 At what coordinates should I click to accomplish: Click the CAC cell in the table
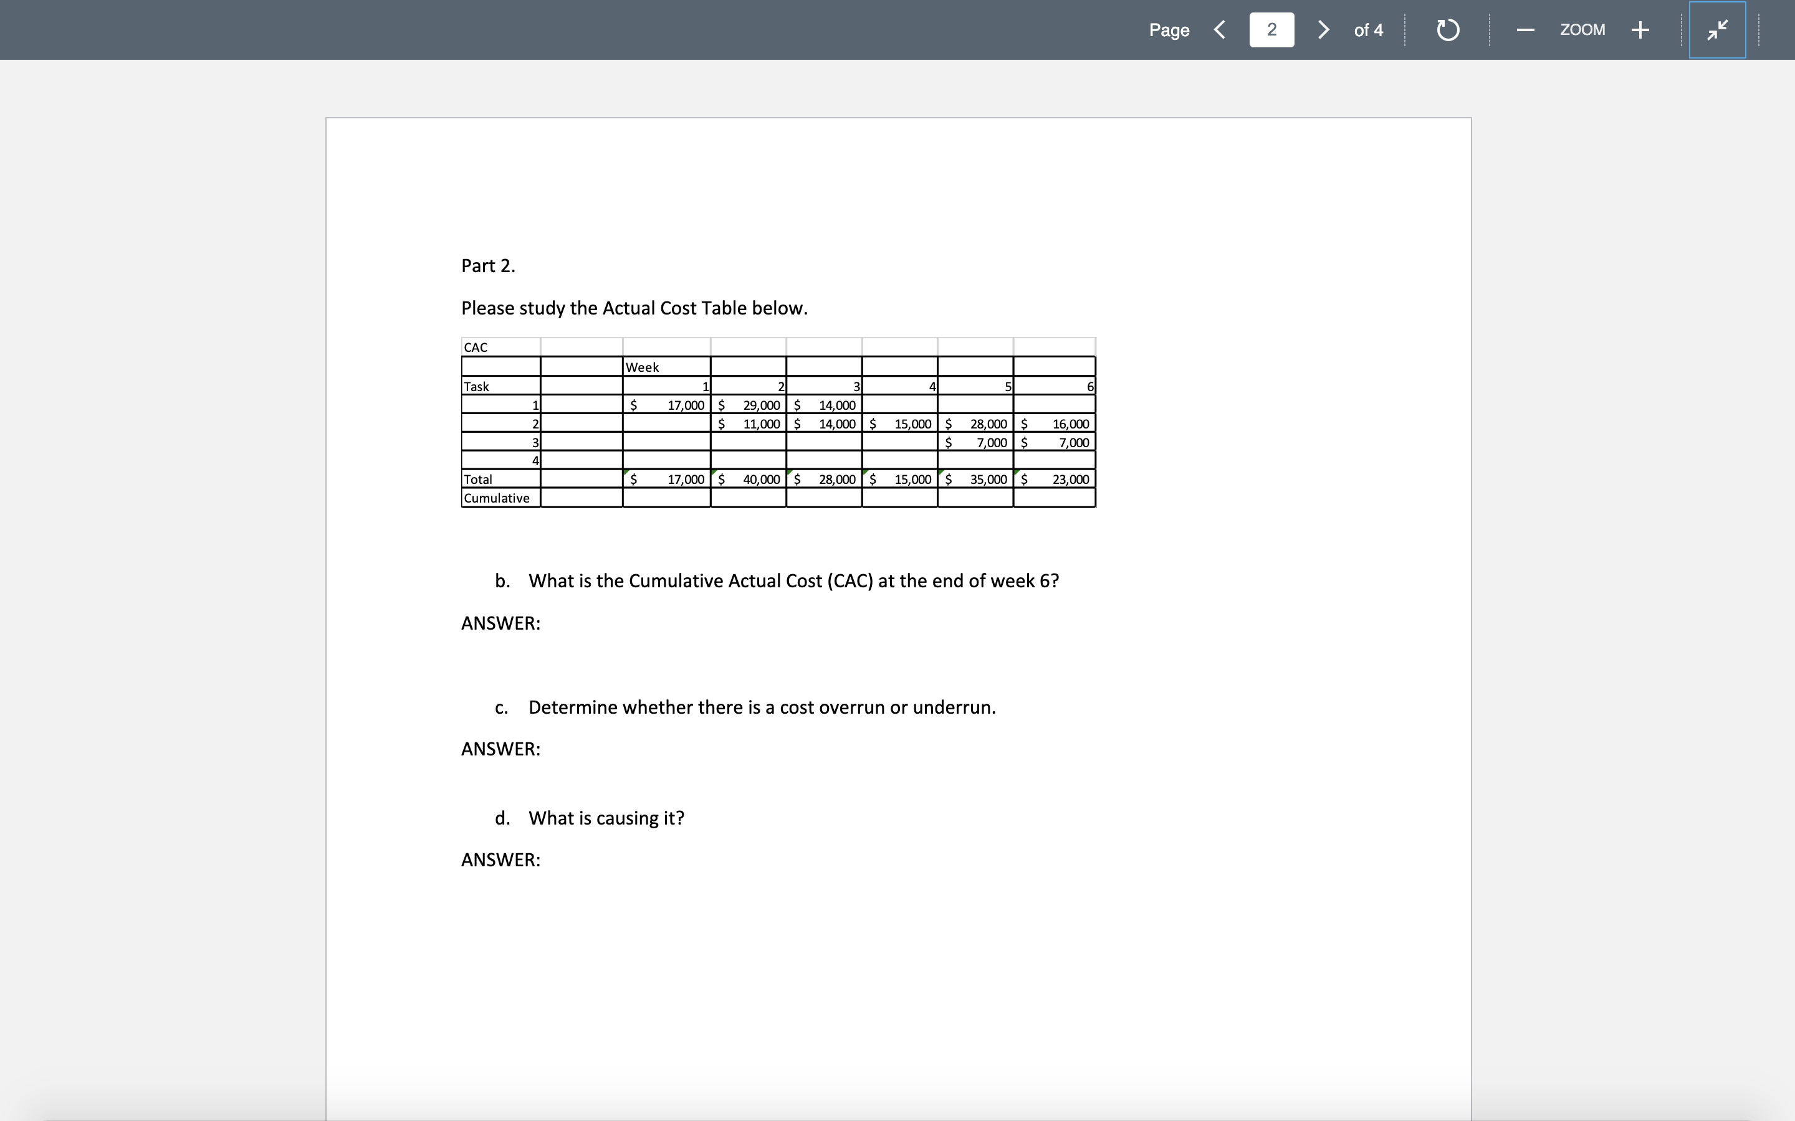tap(476, 346)
